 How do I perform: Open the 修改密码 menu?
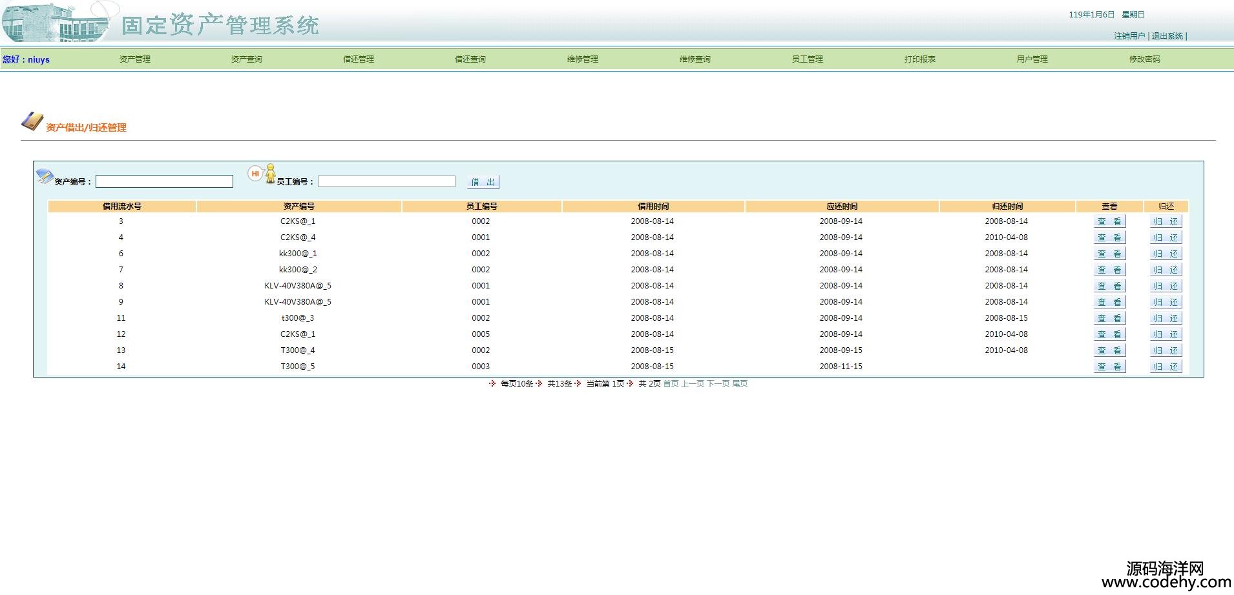tap(1145, 59)
